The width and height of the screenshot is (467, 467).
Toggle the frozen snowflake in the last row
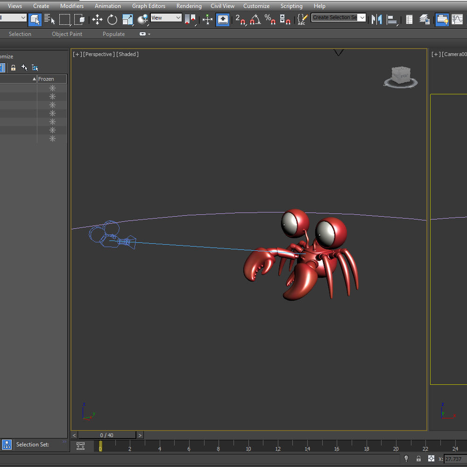tap(52, 139)
